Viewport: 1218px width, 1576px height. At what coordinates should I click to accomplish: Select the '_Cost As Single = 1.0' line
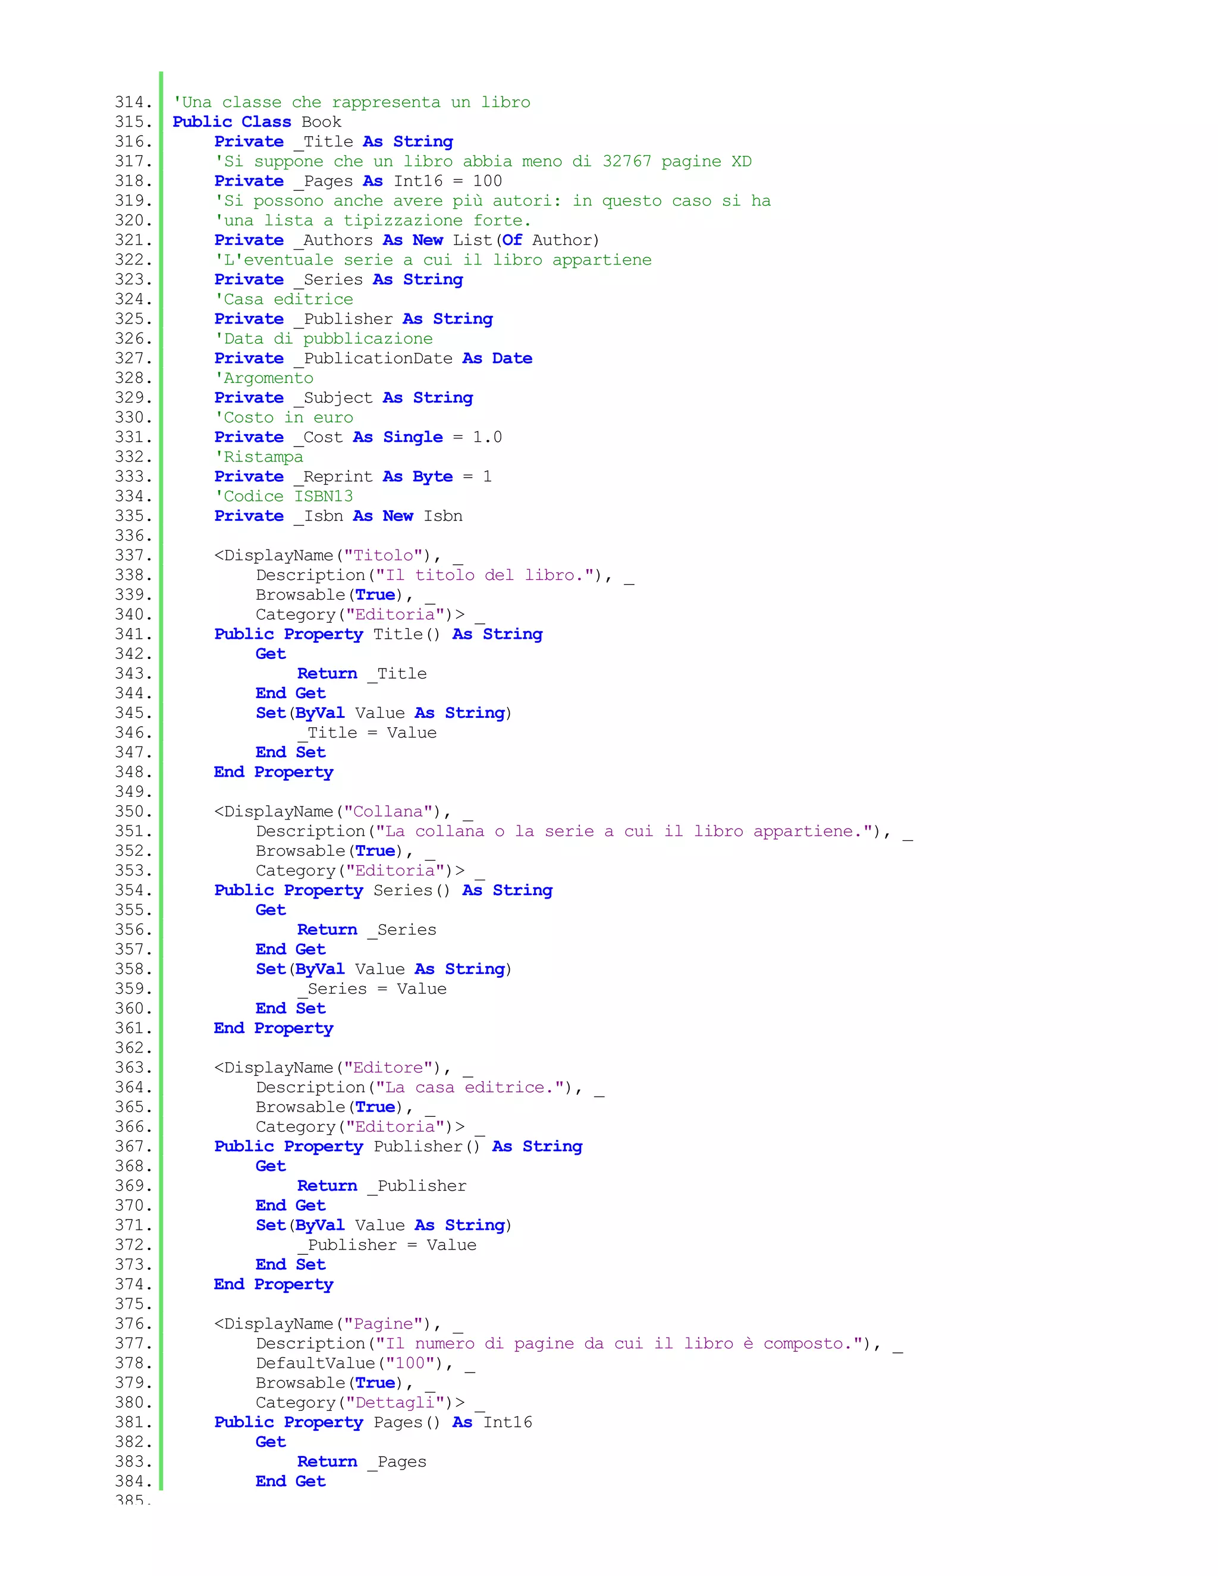coord(398,437)
